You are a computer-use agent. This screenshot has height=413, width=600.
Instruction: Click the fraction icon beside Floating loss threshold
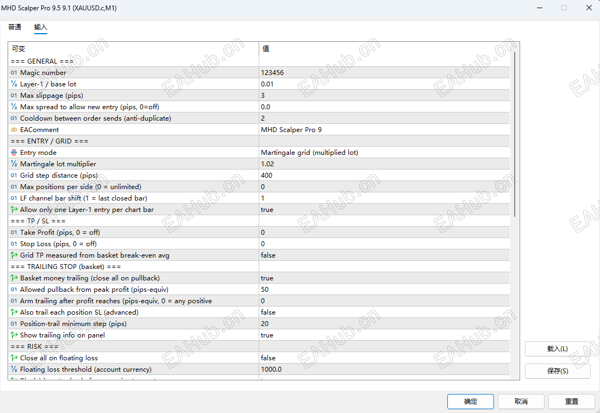[x=14, y=369]
